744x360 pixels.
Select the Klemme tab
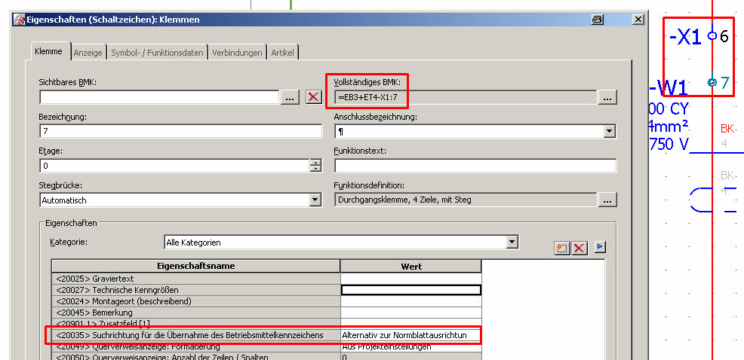48,51
